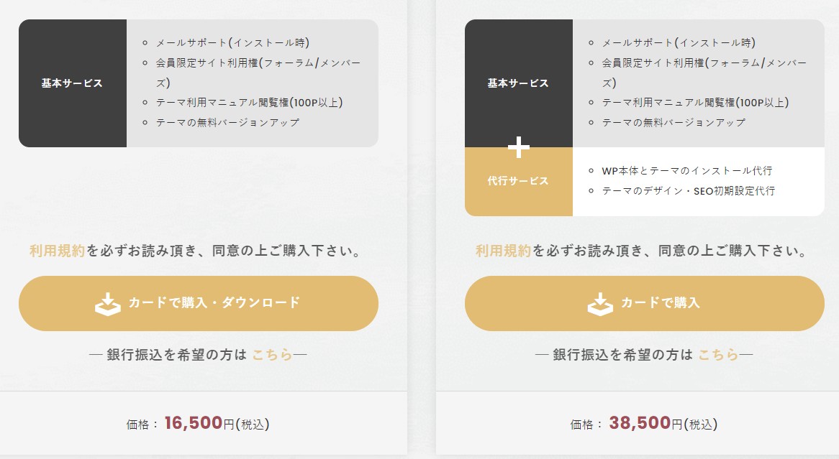Click テーマのデザイン・SEO初期設定代行 list item
Viewport: 839px width, 459px height.
tap(687, 190)
